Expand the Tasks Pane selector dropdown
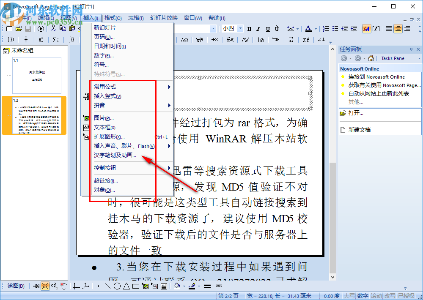423x300 pixels. click(x=419, y=58)
